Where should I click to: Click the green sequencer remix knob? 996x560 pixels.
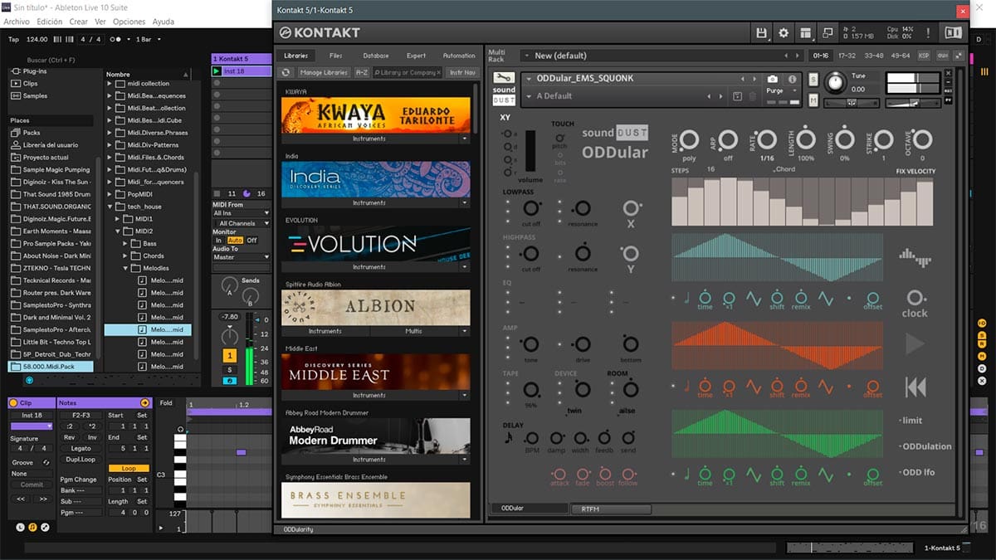click(801, 473)
